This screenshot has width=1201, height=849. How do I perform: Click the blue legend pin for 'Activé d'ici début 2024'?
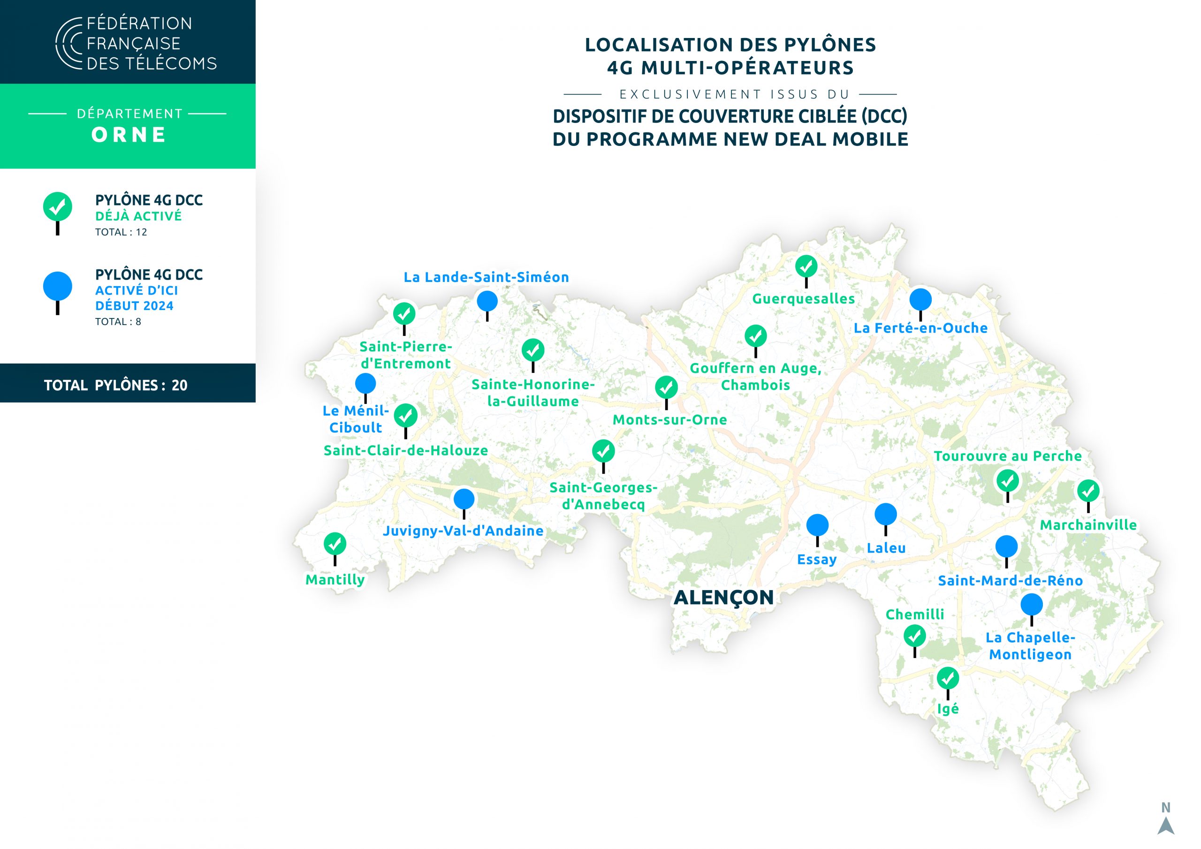58,292
